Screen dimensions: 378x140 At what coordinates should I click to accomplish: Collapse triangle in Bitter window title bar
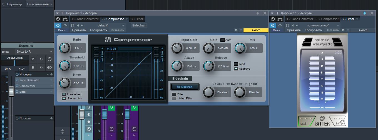point(272,13)
